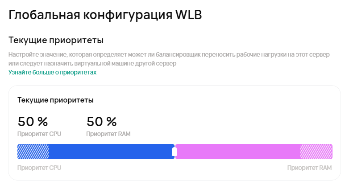Screen dimensions: 349x189
Task: Click the Приоритет CPU label below the percentage
Action: click(39, 133)
